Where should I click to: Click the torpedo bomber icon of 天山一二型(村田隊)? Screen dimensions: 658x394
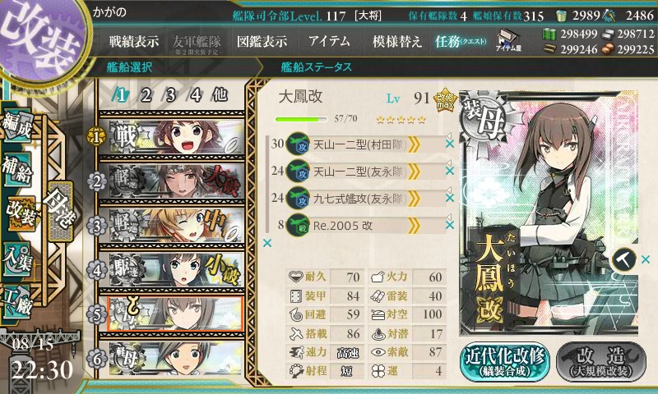coord(298,144)
